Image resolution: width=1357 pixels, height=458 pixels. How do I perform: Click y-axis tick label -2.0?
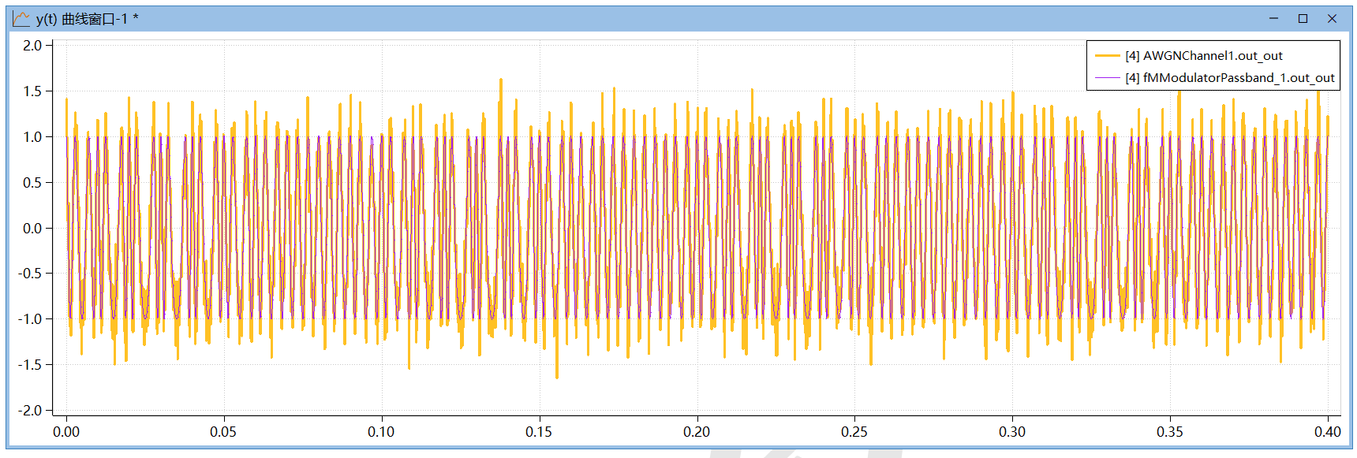click(x=30, y=411)
